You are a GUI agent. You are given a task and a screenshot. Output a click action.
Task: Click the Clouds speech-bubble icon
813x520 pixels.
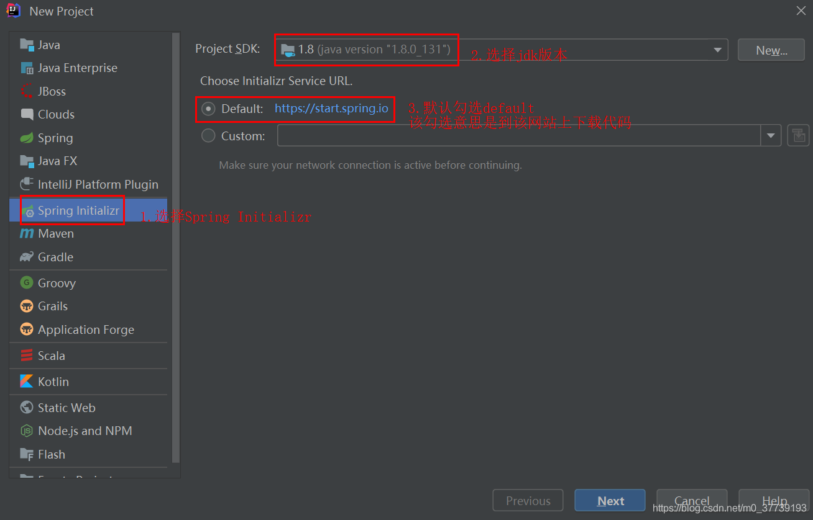[27, 114]
